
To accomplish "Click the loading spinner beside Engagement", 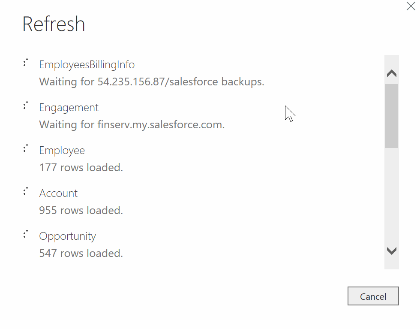I will click(25, 106).
